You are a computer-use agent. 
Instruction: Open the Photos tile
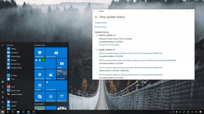(x=51, y=75)
